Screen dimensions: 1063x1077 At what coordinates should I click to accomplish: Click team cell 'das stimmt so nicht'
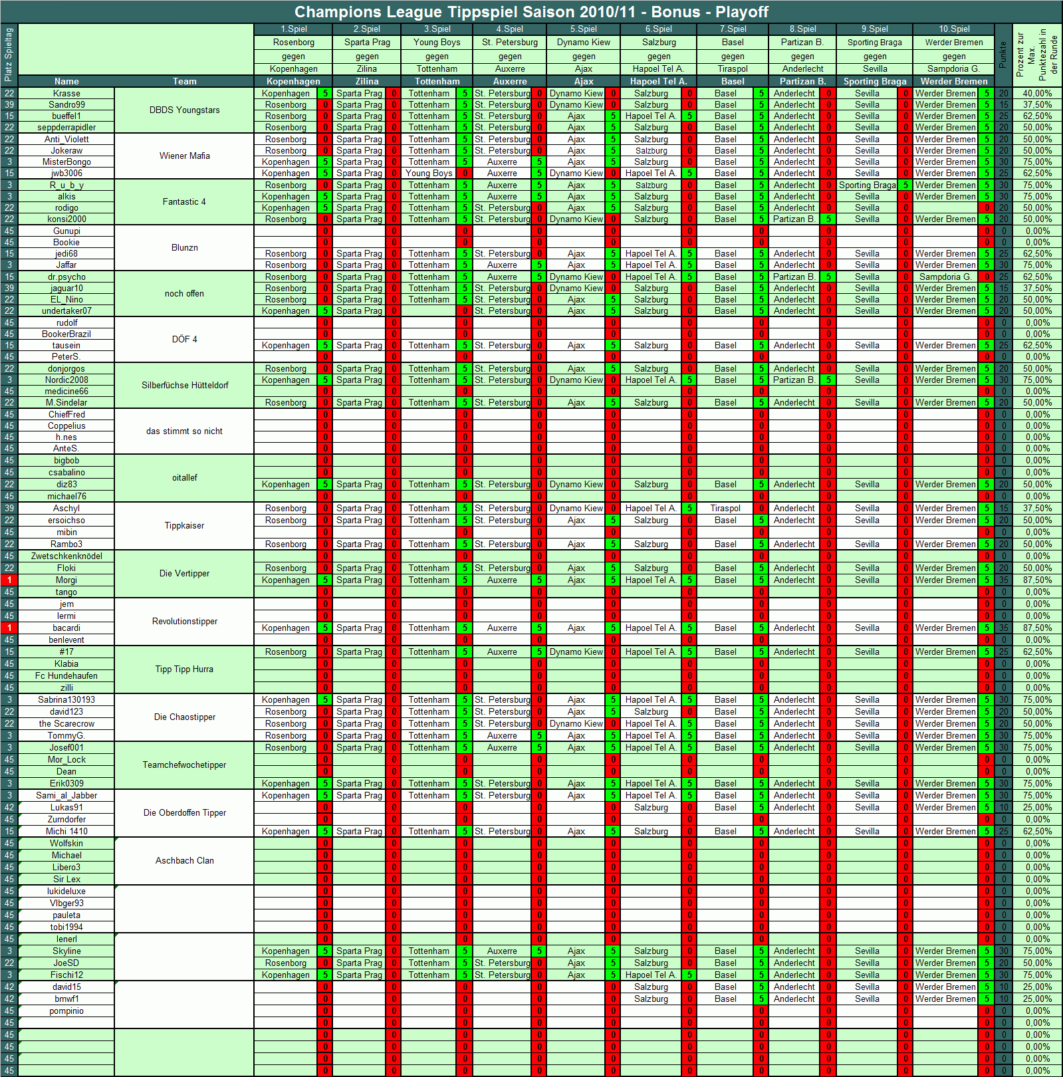click(x=184, y=431)
